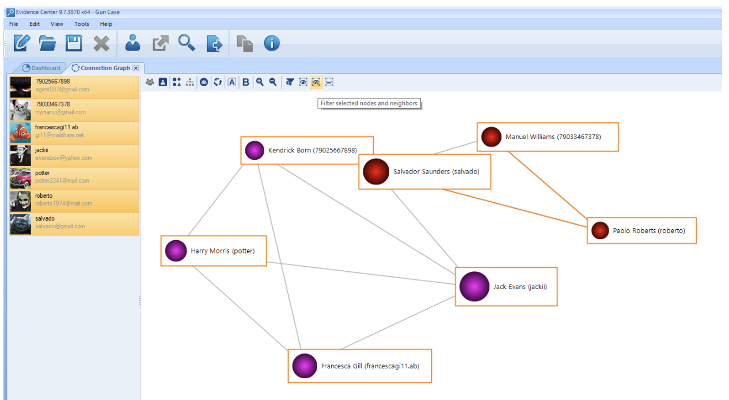Toggle filter selected nodes and neighbors
The height and width of the screenshot is (400, 729).
click(316, 82)
